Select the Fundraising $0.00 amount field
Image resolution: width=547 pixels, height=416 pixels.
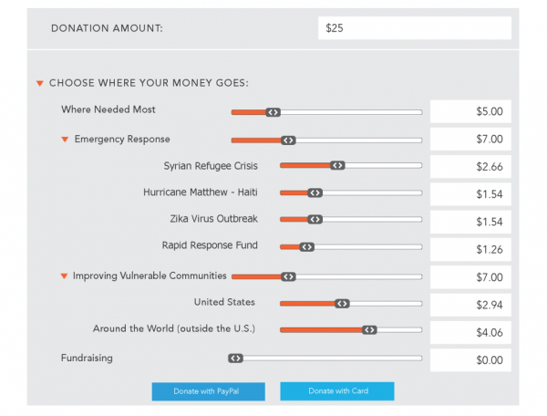point(470,359)
